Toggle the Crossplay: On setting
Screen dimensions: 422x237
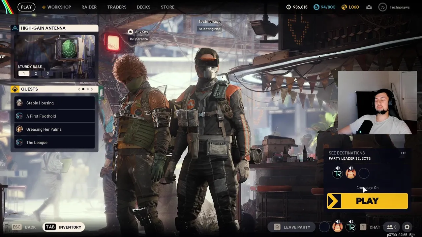click(x=367, y=188)
